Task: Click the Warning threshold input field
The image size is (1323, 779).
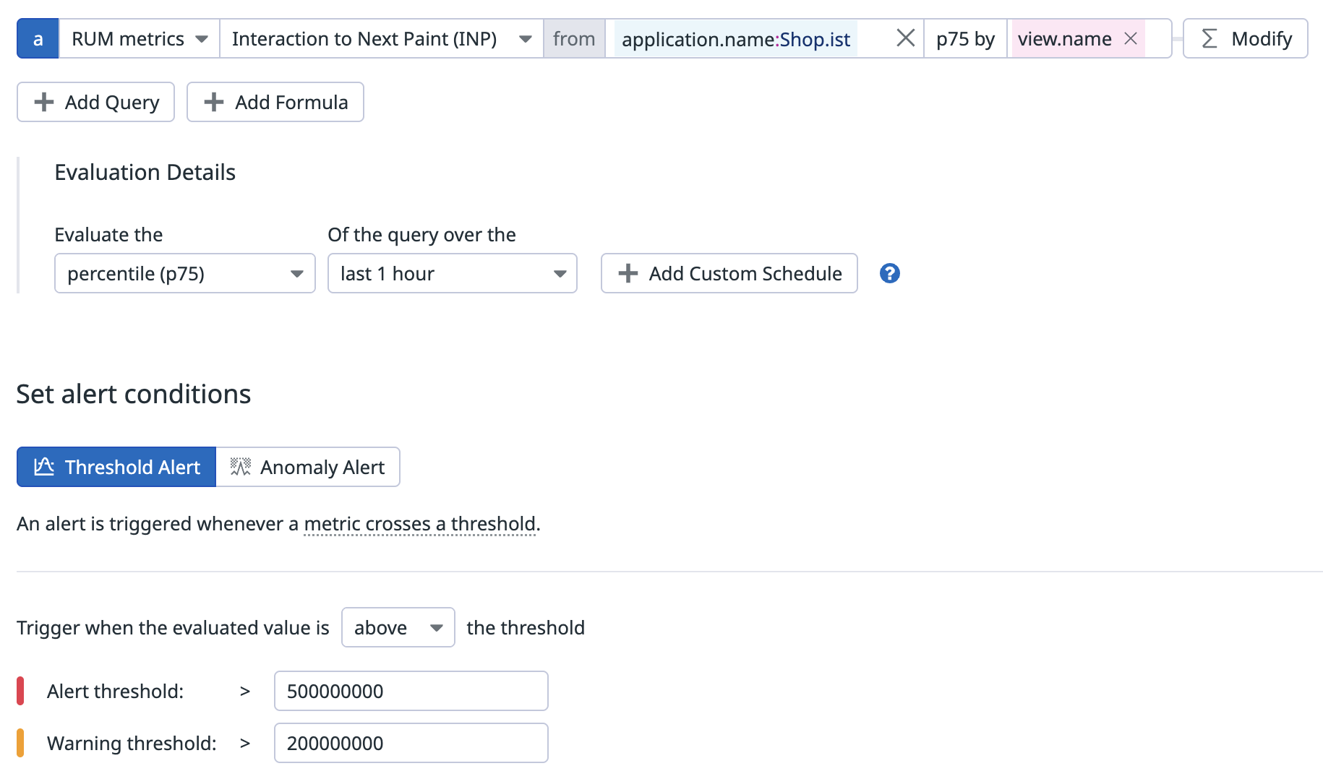Action: click(411, 744)
